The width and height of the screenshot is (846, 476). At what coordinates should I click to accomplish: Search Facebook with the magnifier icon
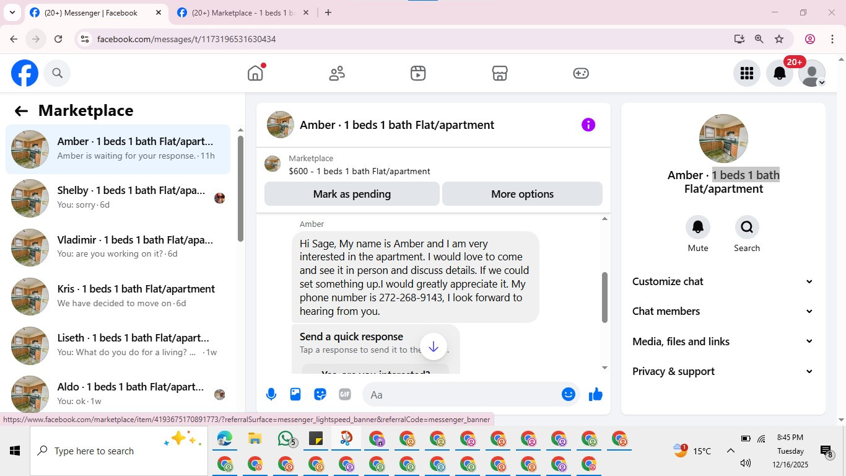pyautogui.click(x=58, y=73)
